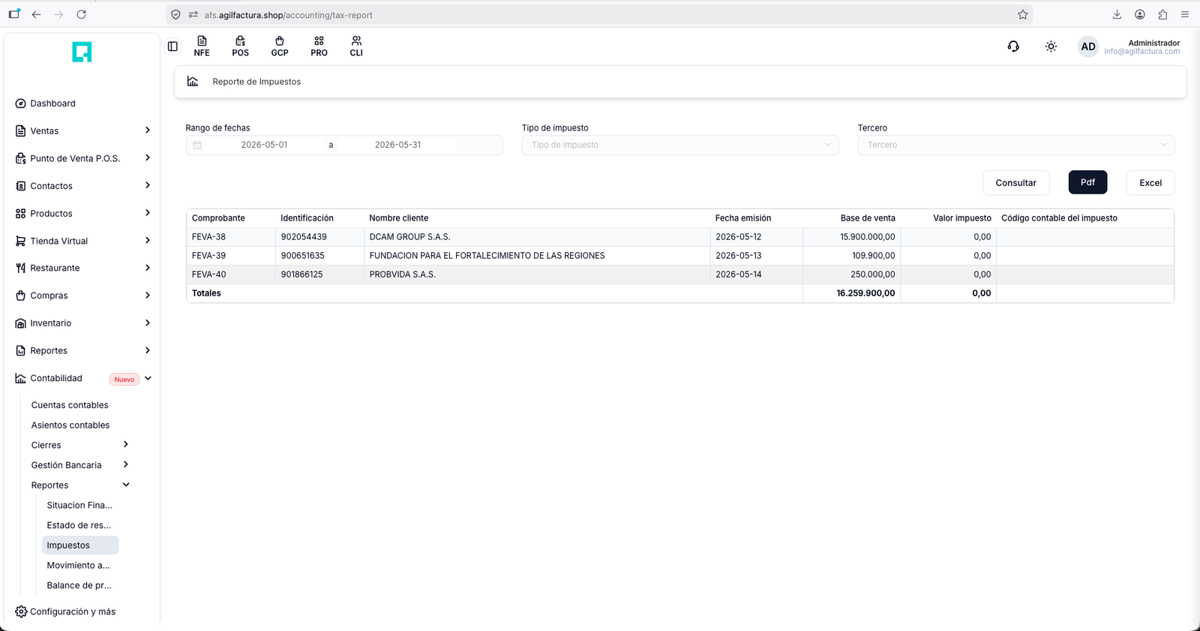Open browser downloads icon
1200x631 pixels.
coord(1117,14)
